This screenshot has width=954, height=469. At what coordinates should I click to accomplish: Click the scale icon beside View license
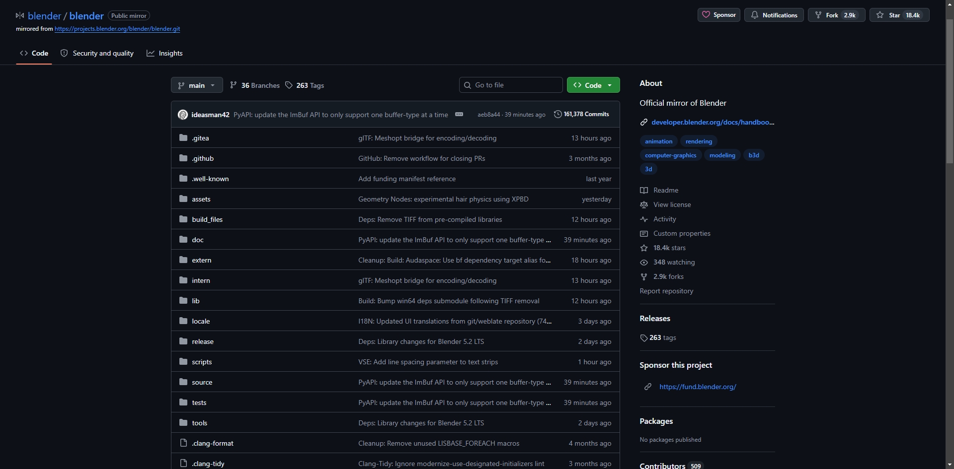[x=644, y=204]
